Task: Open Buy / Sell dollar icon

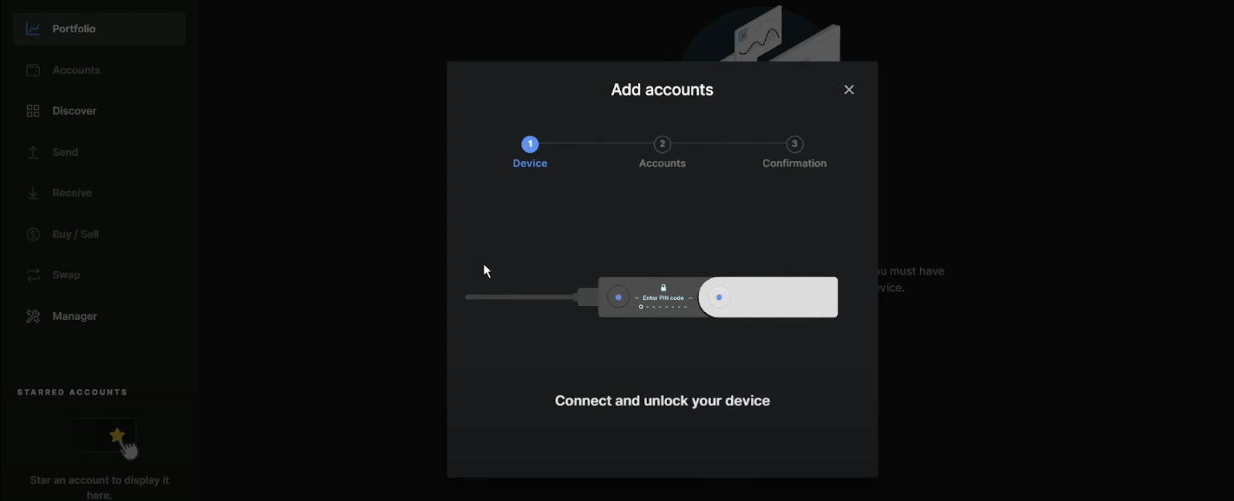Action: pyautogui.click(x=33, y=234)
